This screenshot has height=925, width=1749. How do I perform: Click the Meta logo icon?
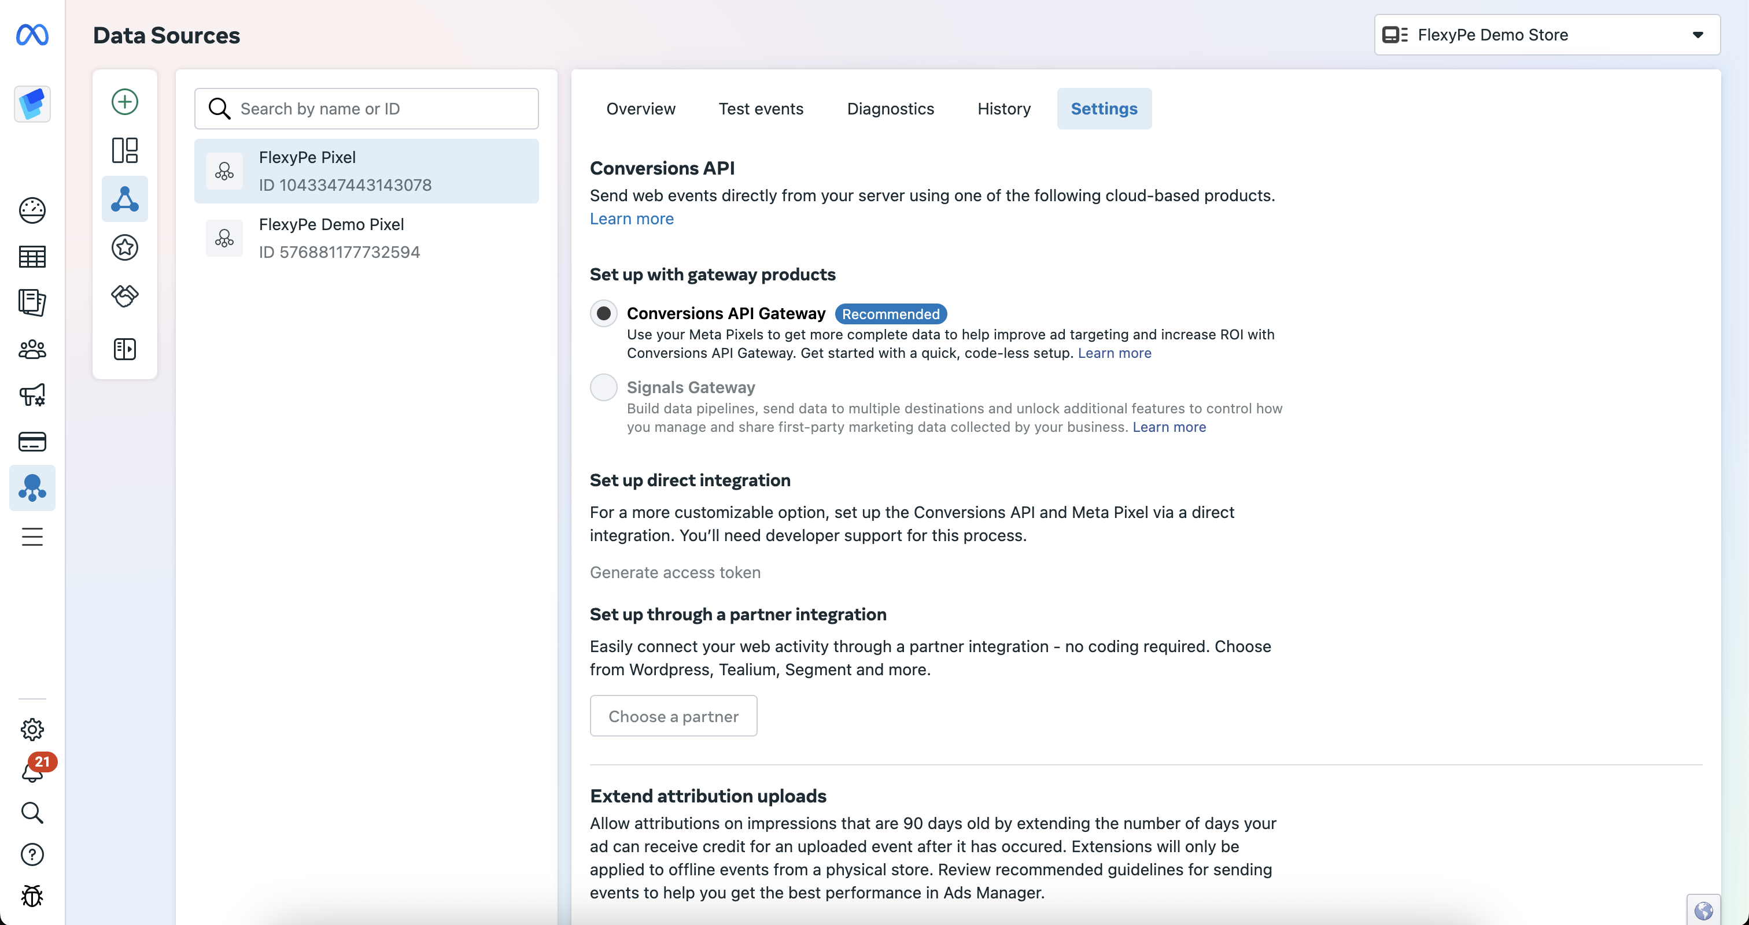pos(32,35)
